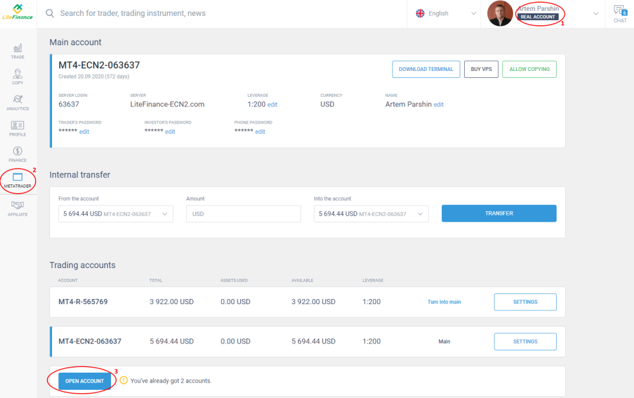Click the MT4-ECN2-063637 row in Trading accounts
This screenshot has width=634, height=398.
(x=307, y=342)
